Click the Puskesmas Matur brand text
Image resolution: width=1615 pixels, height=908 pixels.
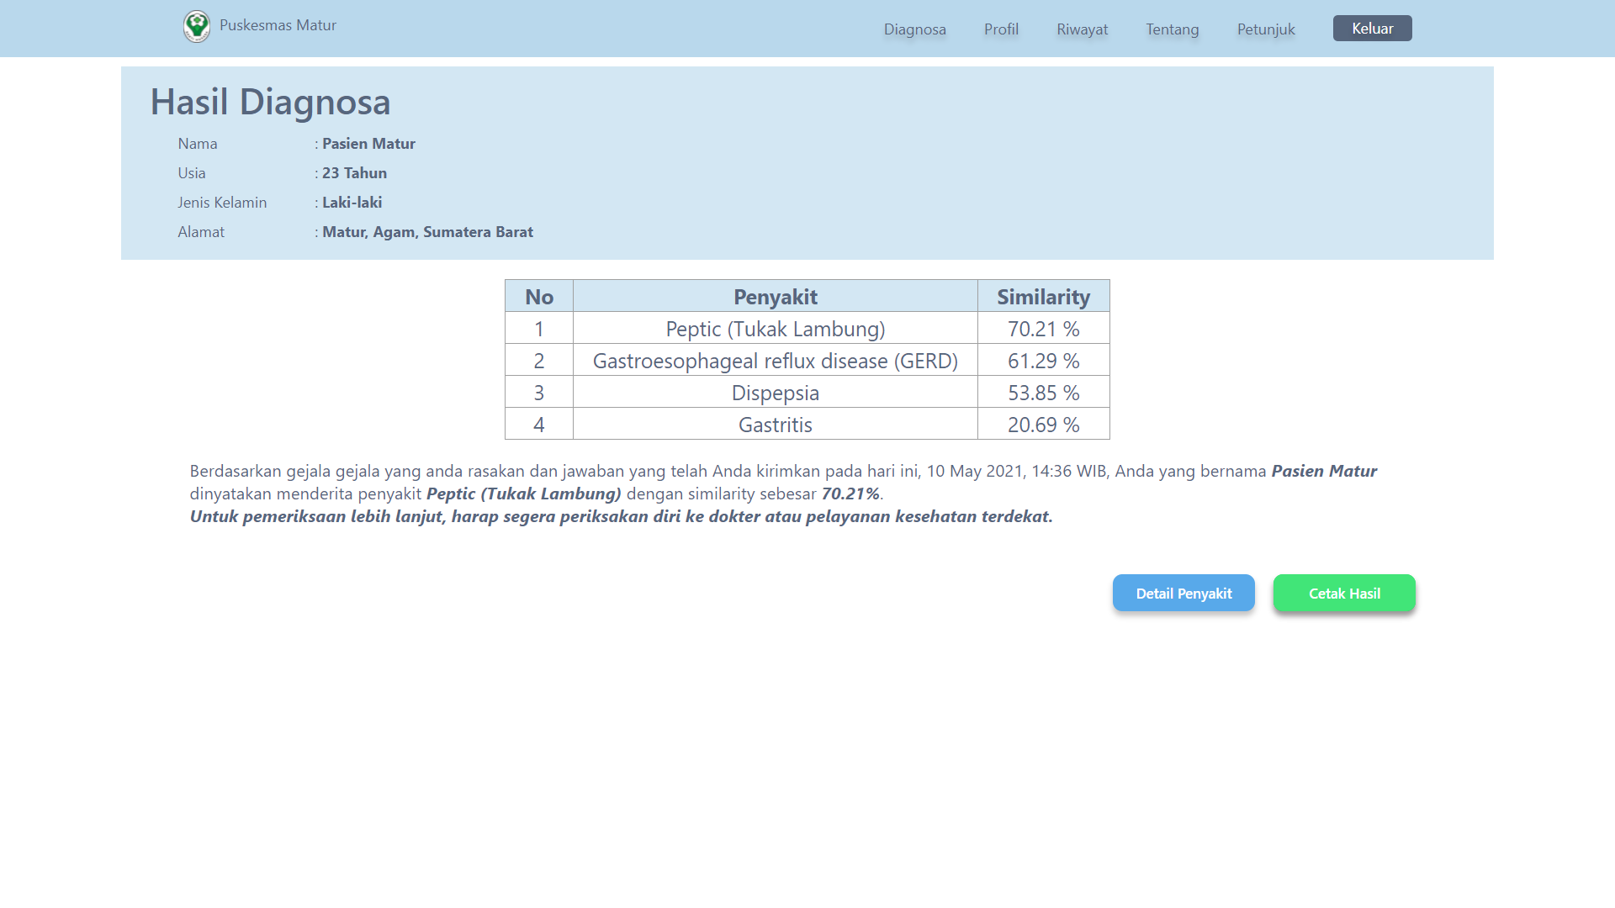click(x=278, y=25)
